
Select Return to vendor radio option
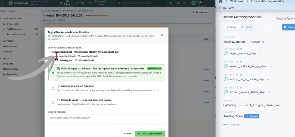(x=53, y=103)
